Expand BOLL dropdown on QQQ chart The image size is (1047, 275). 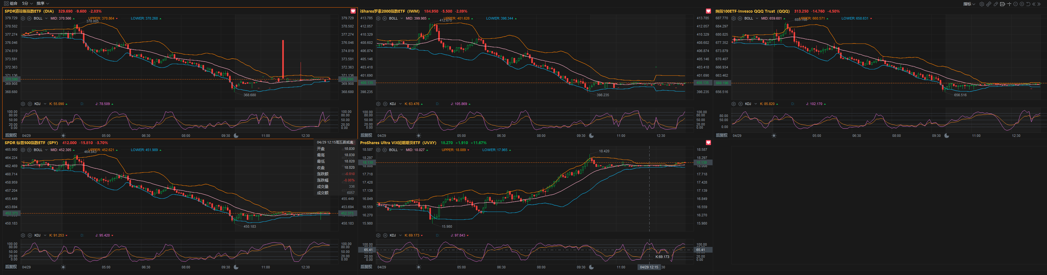click(x=757, y=18)
